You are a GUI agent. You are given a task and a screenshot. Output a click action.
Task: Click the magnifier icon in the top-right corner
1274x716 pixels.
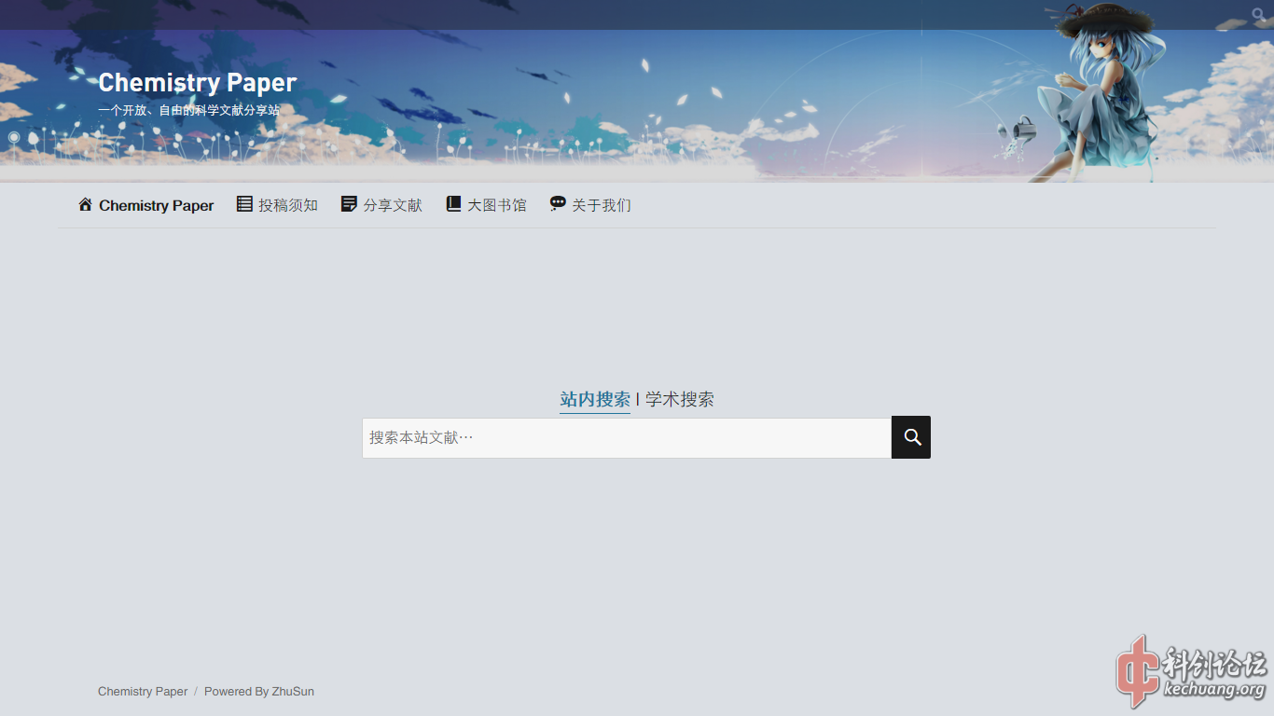coord(1258,15)
